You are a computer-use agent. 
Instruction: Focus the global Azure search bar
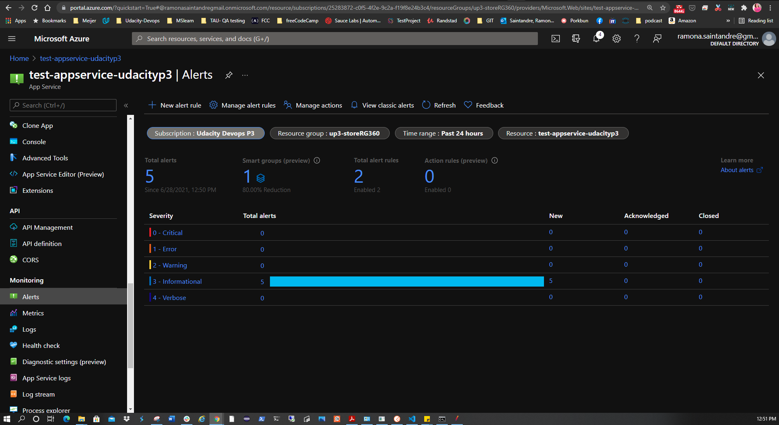pyautogui.click(x=335, y=39)
